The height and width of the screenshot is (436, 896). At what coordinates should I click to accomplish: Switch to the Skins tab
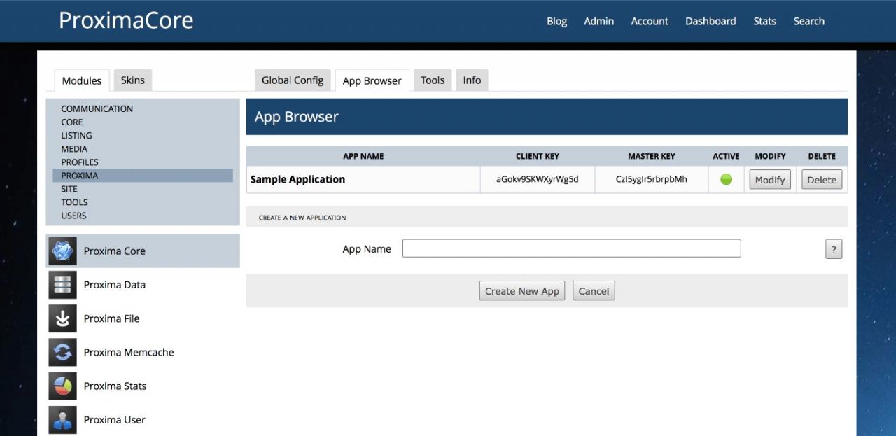click(x=132, y=80)
